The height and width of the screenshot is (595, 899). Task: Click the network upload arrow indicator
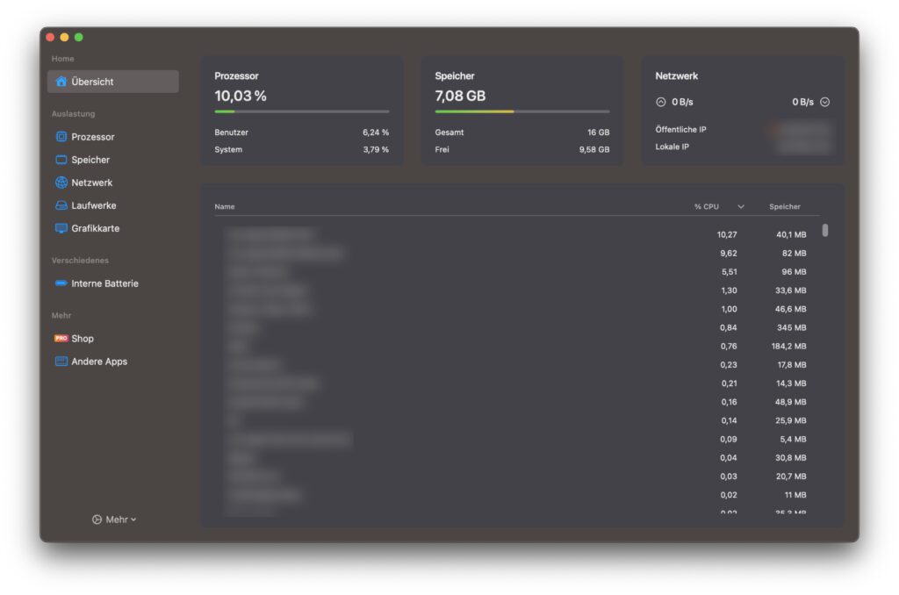coord(661,102)
